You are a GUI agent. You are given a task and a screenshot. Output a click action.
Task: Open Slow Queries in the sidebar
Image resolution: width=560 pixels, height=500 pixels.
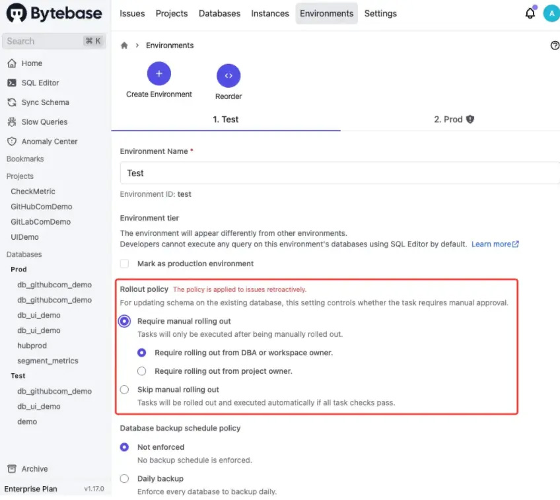pyautogui.click(x=44, y=122)
